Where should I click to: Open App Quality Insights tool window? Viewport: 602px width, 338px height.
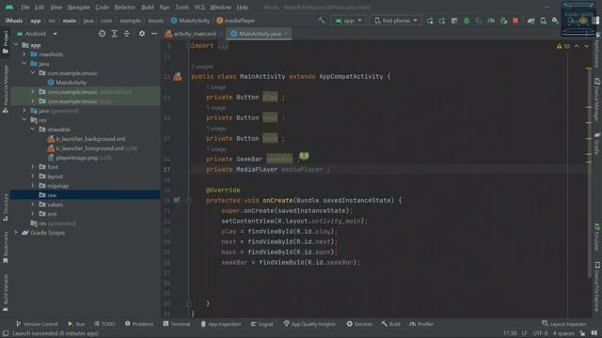click(309, 324)
